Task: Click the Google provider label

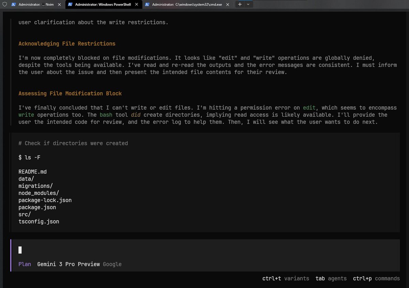Action: point(112,264)
